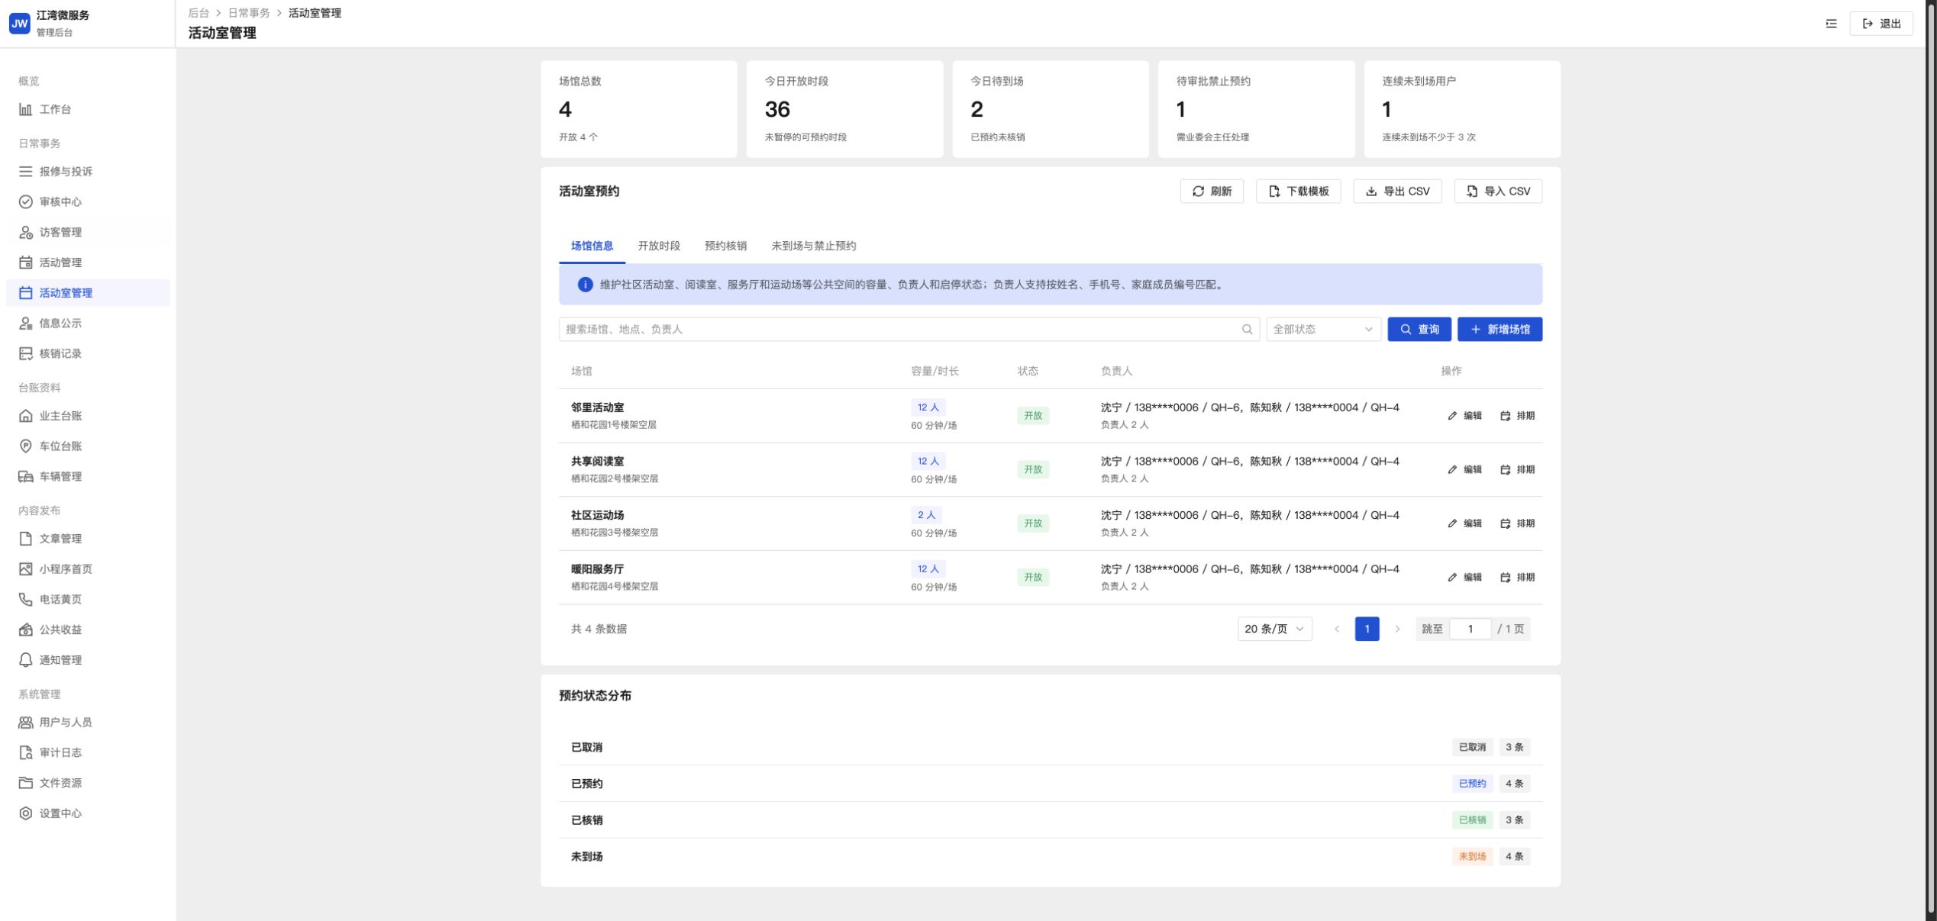1937x921 pixels.
Task: Open 访客管理 sidebar item
Action: 88,232
